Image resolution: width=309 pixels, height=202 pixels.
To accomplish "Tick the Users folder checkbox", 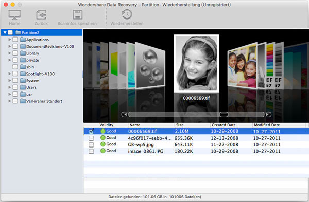I will (15, 87).
